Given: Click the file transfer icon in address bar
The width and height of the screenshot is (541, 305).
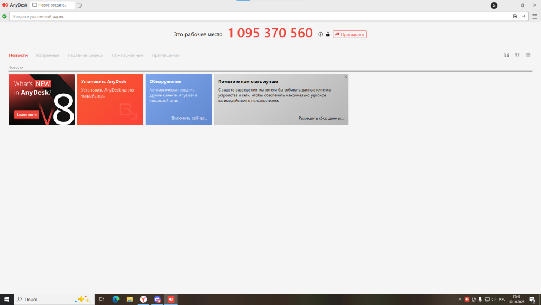Looking at the screenshot, I should click(515, 16).
